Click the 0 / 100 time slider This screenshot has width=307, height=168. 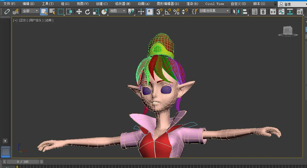click(x=23, y=162)
